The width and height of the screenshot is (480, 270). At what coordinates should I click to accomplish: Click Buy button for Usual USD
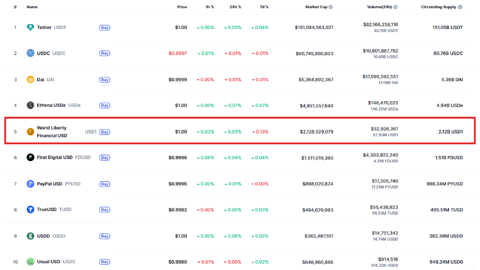105,262
